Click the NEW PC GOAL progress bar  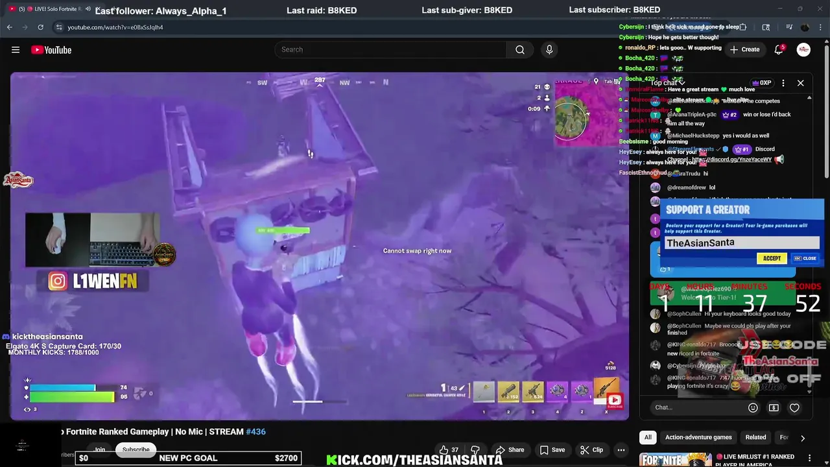click(188, 458)
